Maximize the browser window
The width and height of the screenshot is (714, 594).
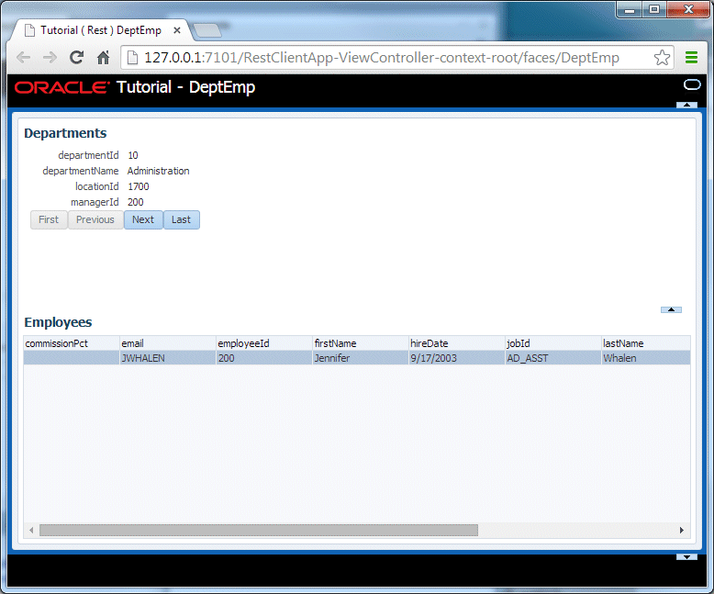[654, 9]
